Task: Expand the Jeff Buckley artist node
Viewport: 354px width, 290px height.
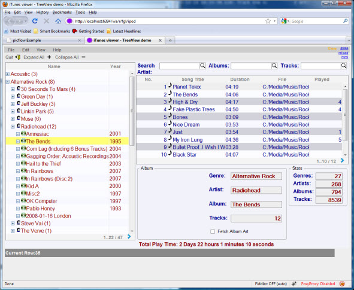Action: point(13,104)
